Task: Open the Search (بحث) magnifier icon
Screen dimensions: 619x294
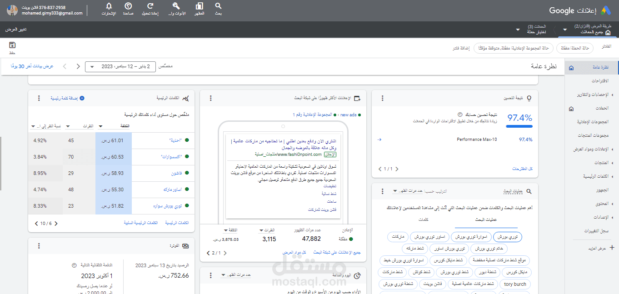Action: pos(219,6)
